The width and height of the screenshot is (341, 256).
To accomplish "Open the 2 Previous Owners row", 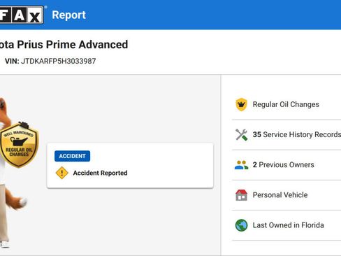I will point(286,165).
